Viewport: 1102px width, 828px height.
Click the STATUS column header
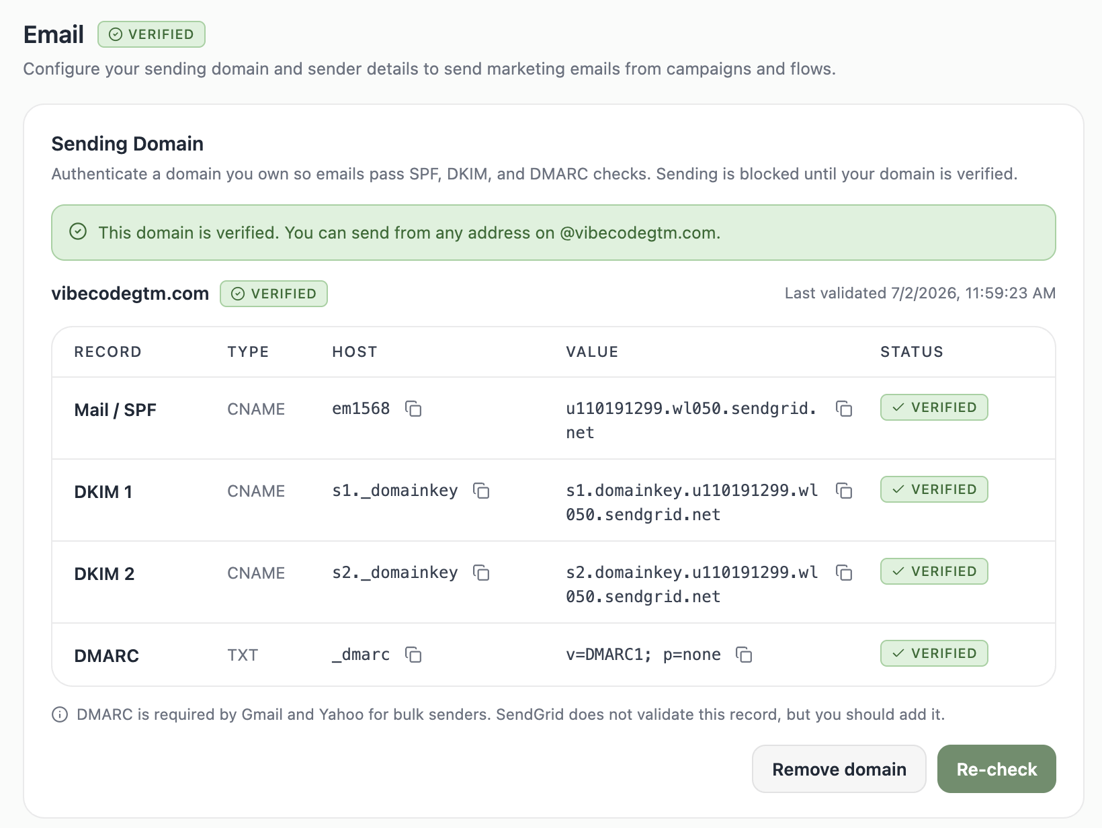click(x=912, y=352)
